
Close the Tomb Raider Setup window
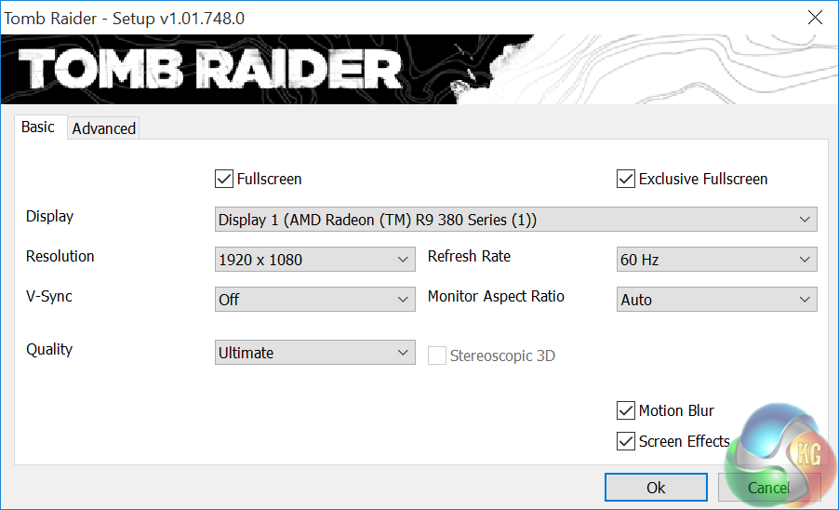click(x=815, y=18)
